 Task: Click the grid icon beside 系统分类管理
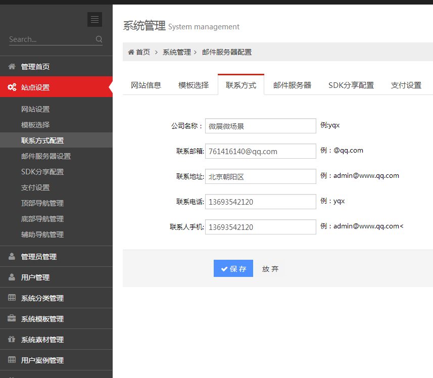click(12, 297)
